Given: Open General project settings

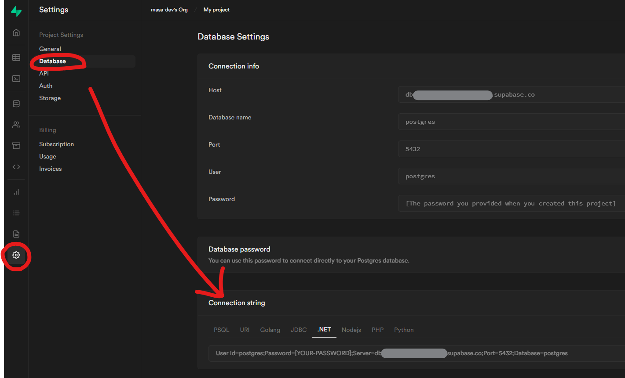Looking at the screenshot, I should (50, 49).
